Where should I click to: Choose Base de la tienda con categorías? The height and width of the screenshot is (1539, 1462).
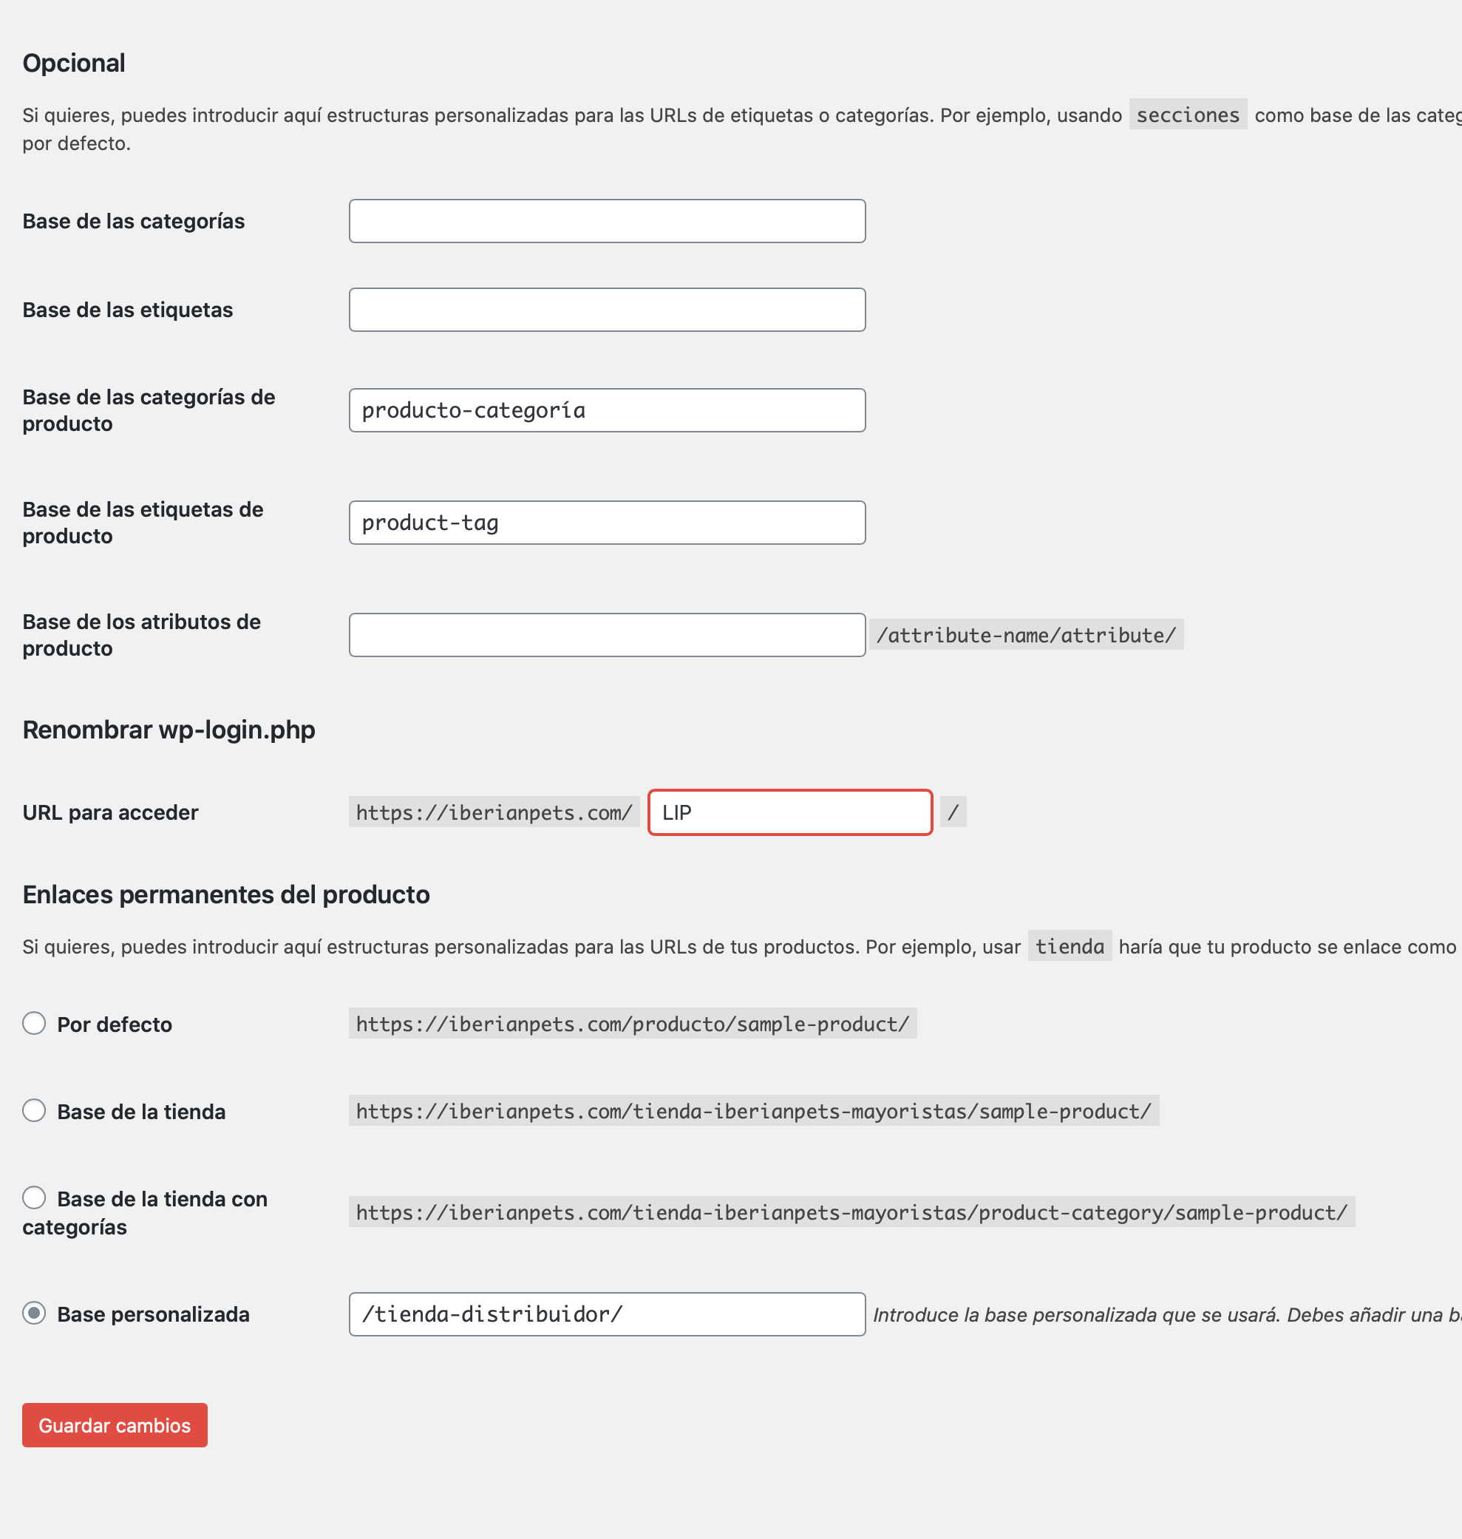[x=33, y=1197]
